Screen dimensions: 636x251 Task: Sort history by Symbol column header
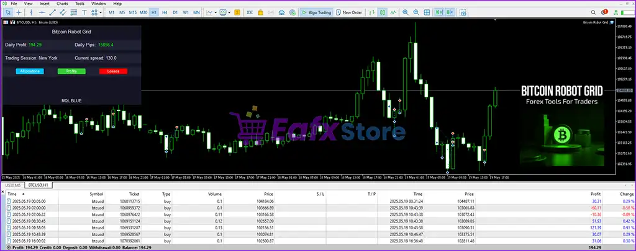96,195
